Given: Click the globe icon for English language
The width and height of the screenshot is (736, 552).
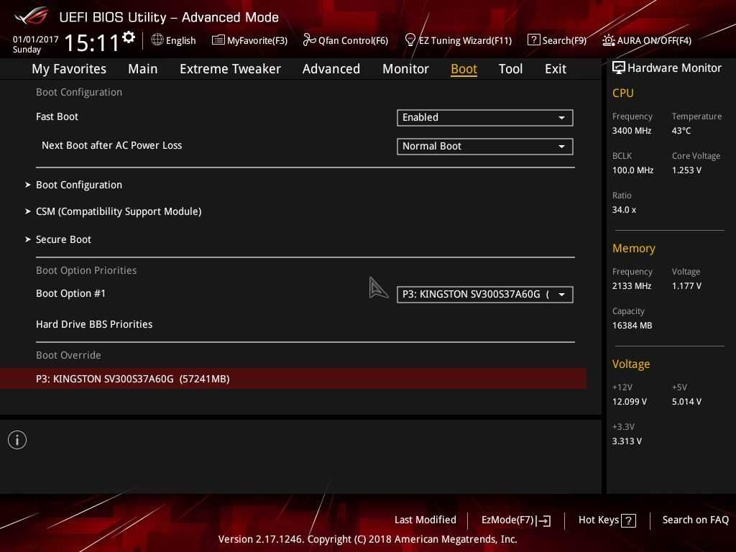Looking at the screenshot, I should (157, 40).
